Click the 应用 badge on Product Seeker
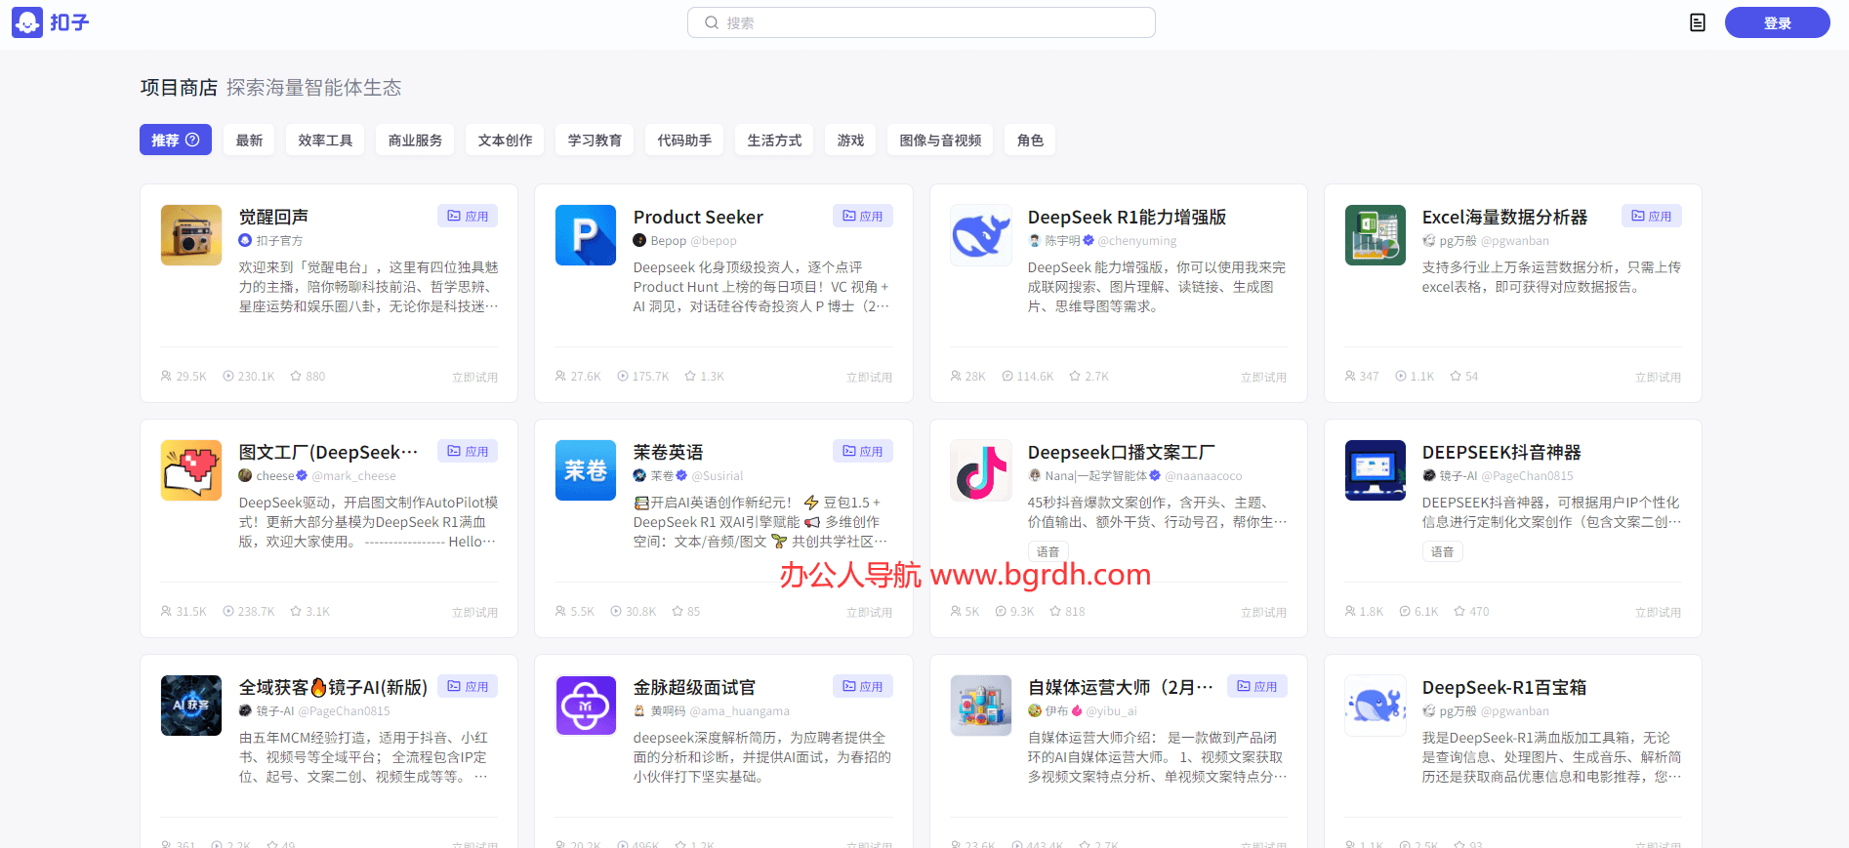The height and width of the screenshot is (848, 1849). tap(862, 216)
